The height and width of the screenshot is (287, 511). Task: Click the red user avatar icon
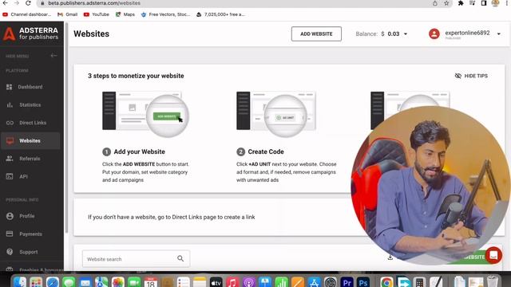434,33
